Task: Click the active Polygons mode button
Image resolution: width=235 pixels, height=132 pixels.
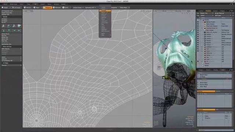Action: click(47, 7)
